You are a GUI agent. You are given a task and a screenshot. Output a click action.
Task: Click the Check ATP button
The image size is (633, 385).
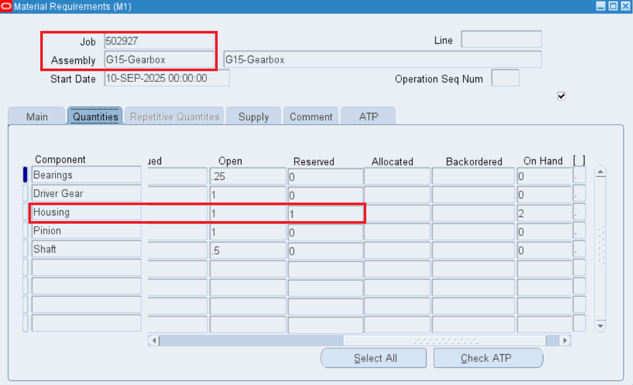[x=488, y=358]
